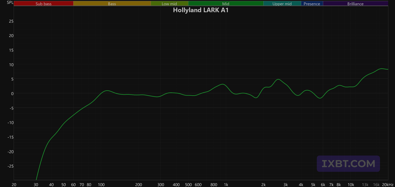Click the SPL axis label
This screenshot has height=187, width=395.
pos(10,2)
